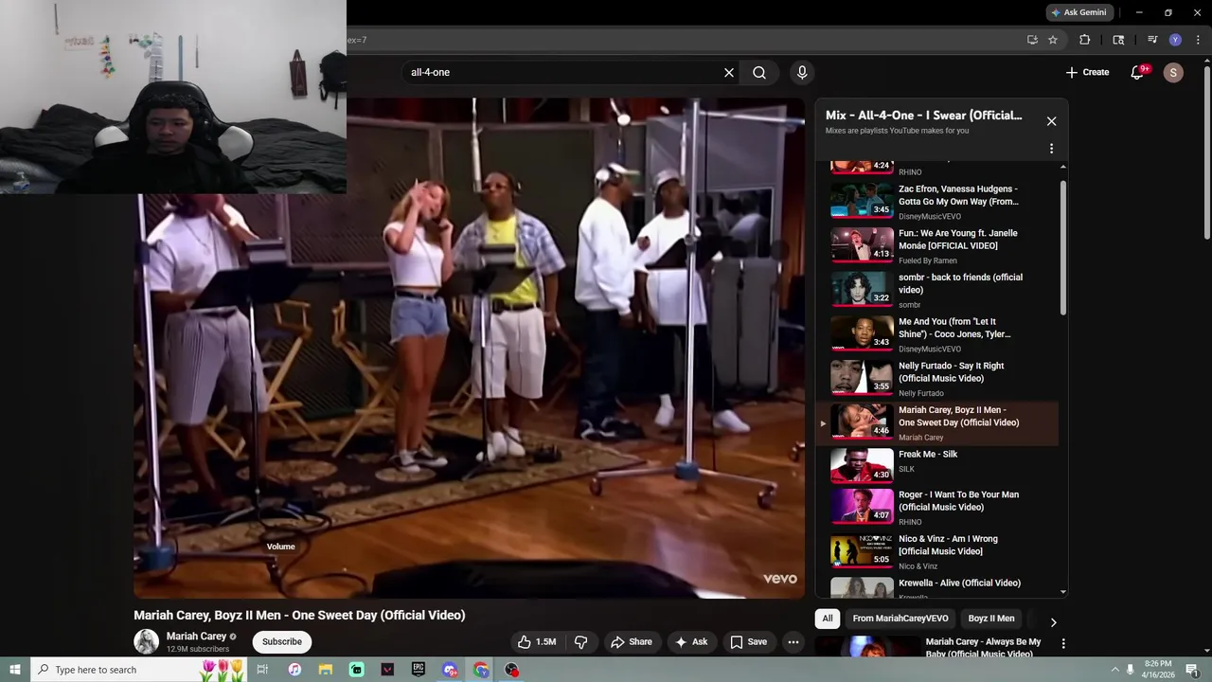
Task: Select the Boyz II Men chip
Action: [991, 619]
